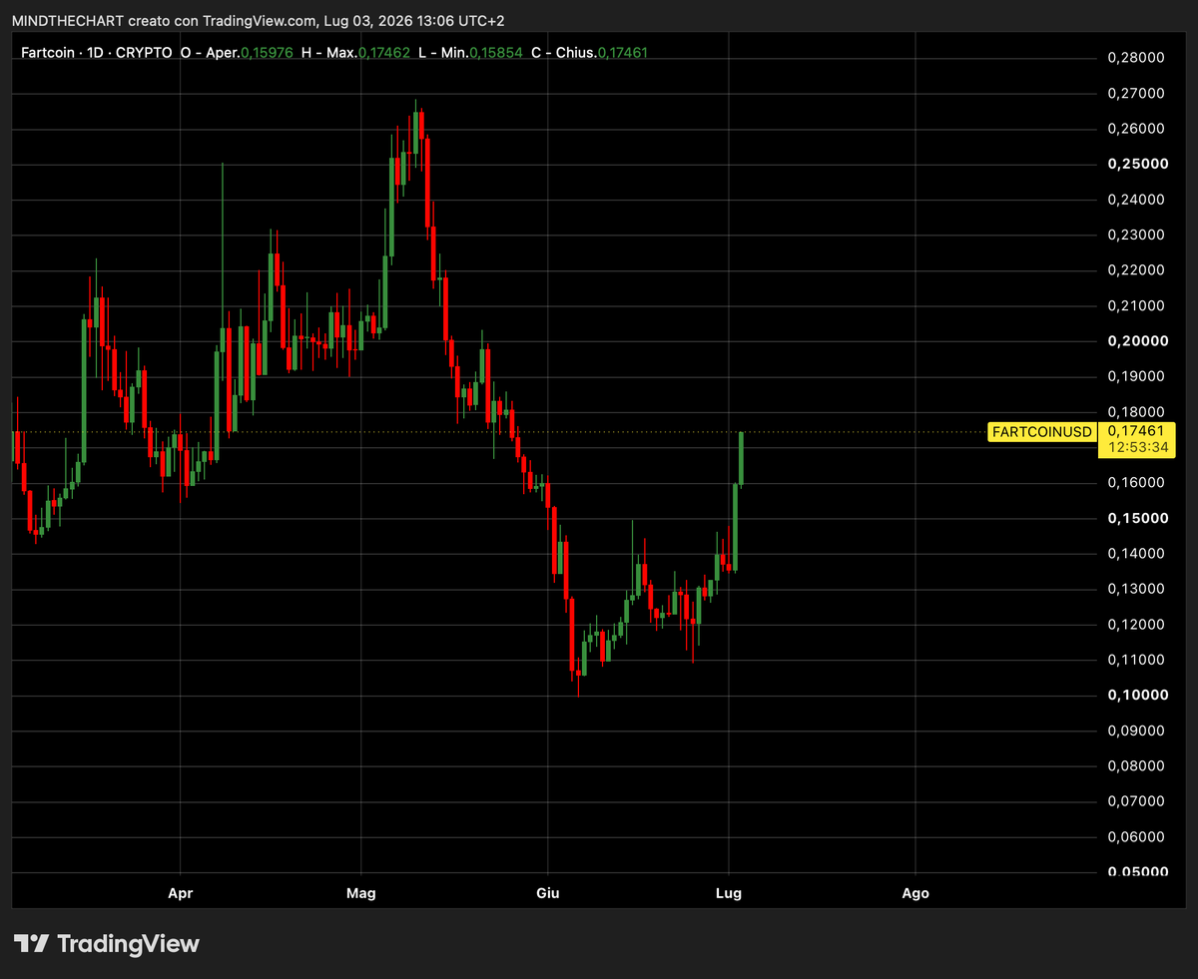Click the TradingView logo at bottom left

coord(107,943)
